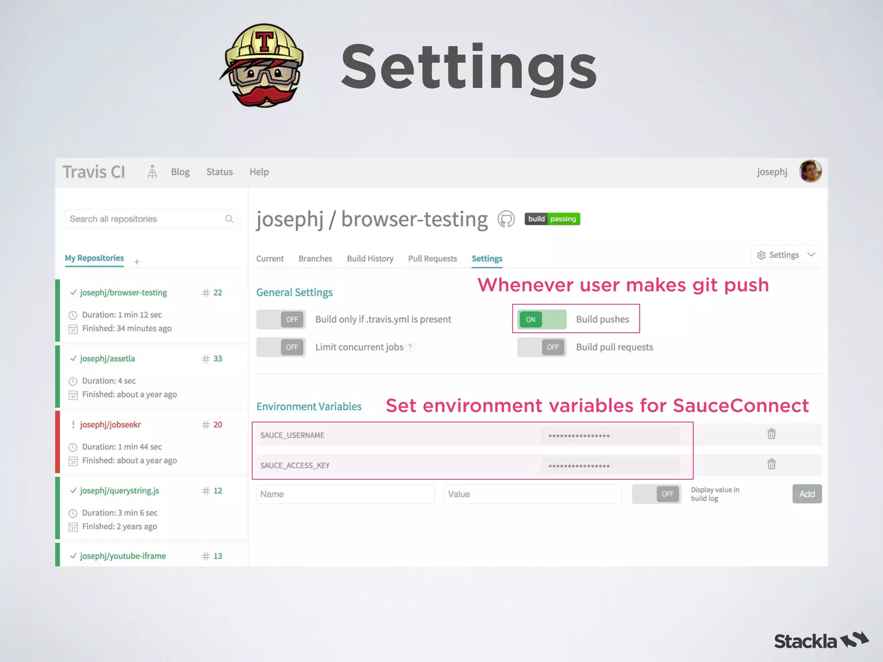Open build #13 of youtube-iframe
This screenshot has height=662, width=883.
coord(218,556)
